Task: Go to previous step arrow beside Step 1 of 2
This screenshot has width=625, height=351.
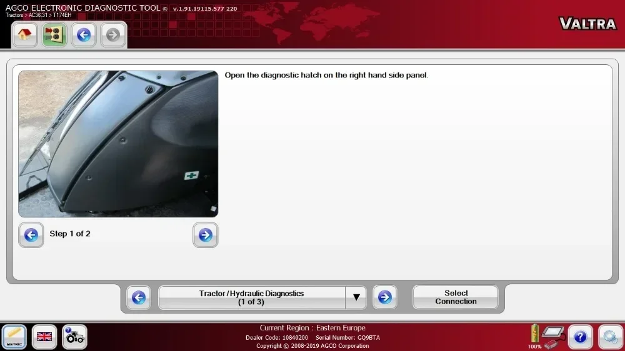Action: (31, 235)
